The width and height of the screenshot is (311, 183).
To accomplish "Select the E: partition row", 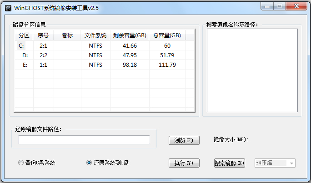I will [105, 64].
